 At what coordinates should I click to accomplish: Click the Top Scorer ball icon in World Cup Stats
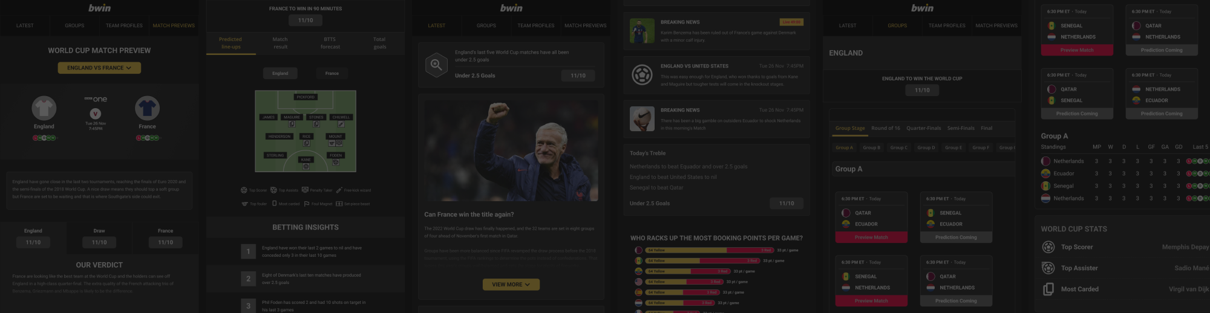(x=1048, y=247)
